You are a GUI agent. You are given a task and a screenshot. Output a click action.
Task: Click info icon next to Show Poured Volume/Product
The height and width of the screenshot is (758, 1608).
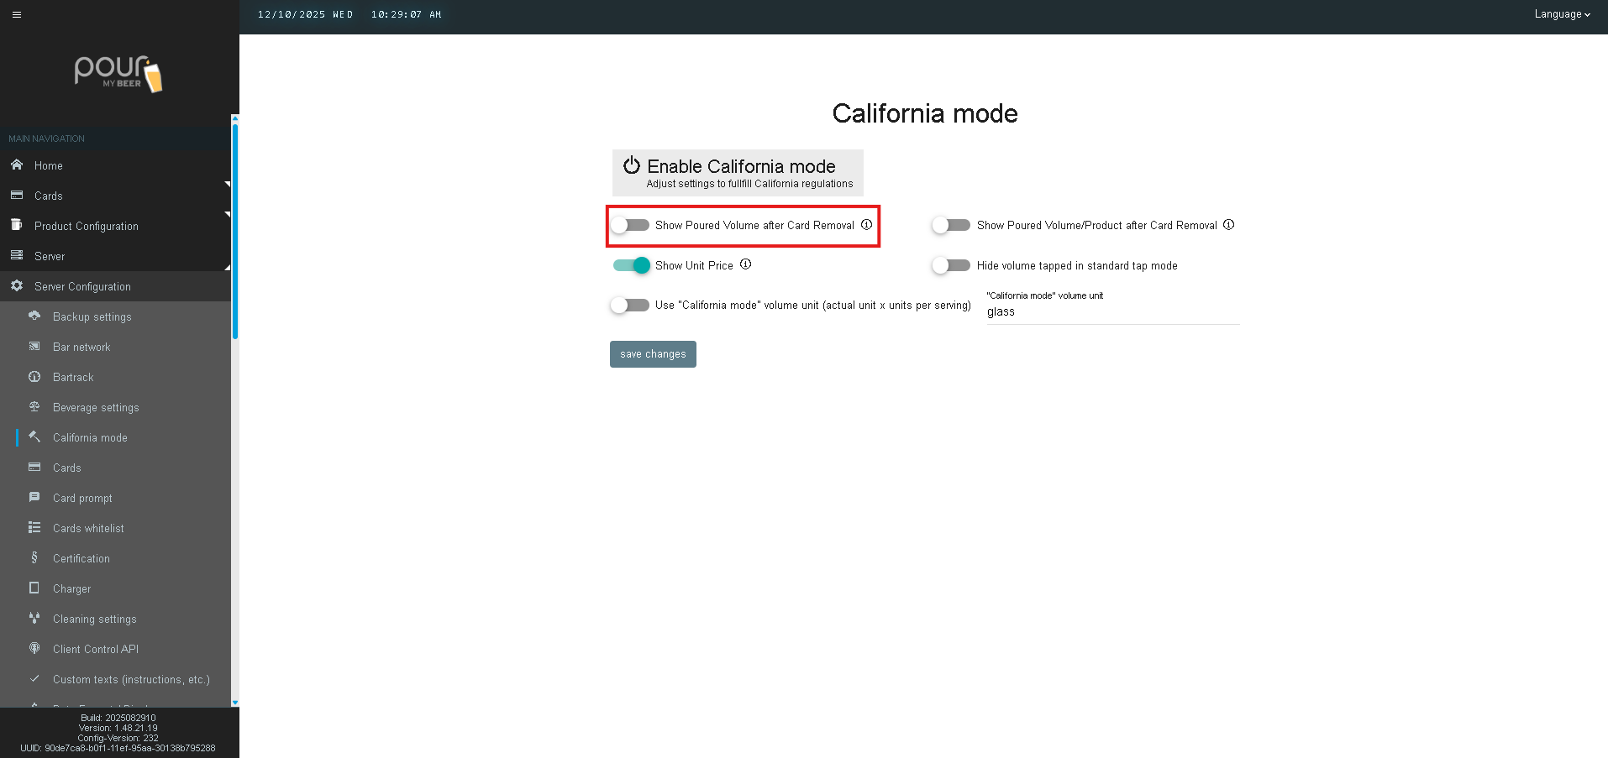click(1228, 225)
